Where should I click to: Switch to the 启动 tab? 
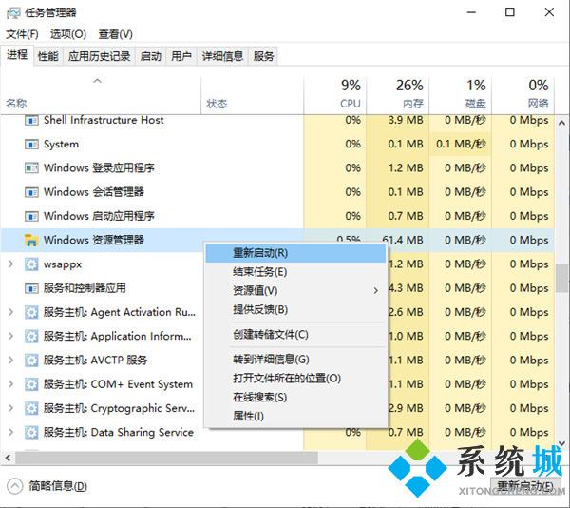pos(150,56)
